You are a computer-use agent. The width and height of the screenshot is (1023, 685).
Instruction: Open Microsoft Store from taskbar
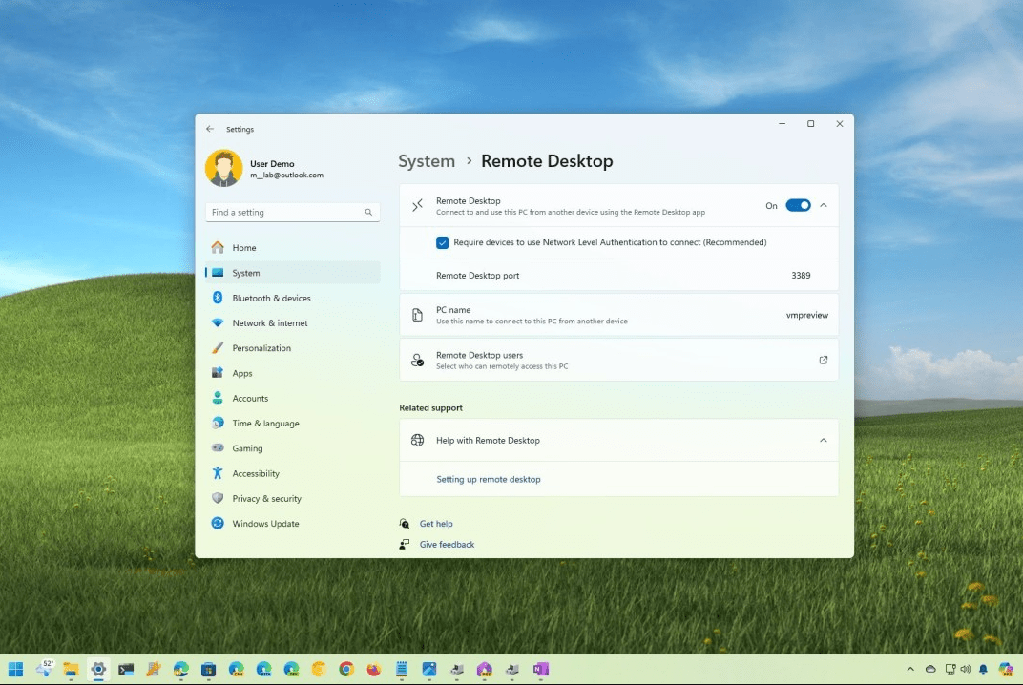click(208, 670)
